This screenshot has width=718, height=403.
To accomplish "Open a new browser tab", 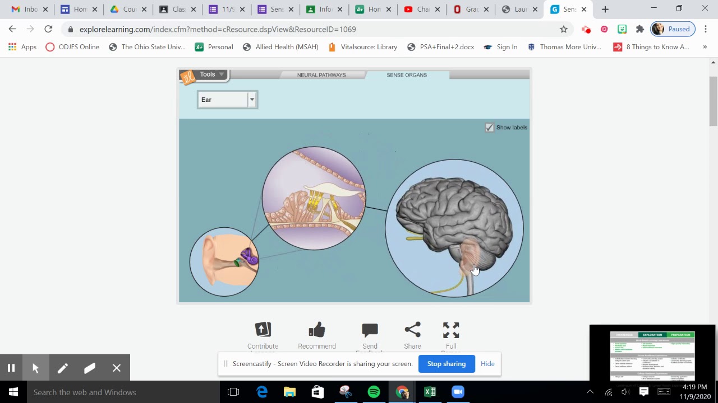I will (x=605, y=10).
